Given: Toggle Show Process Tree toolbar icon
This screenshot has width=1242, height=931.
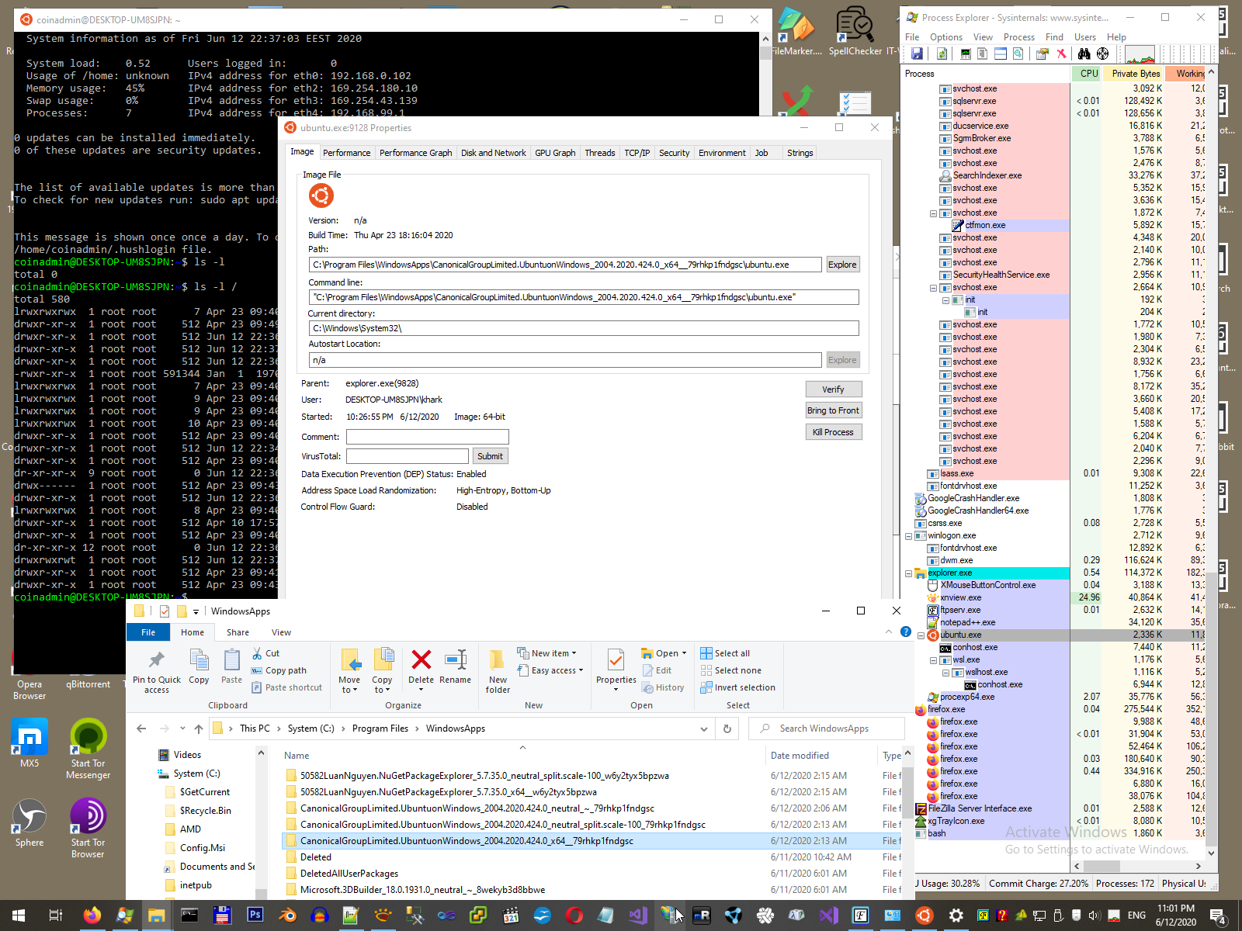Looking at the screenshot, I should [x=983, y=54].
